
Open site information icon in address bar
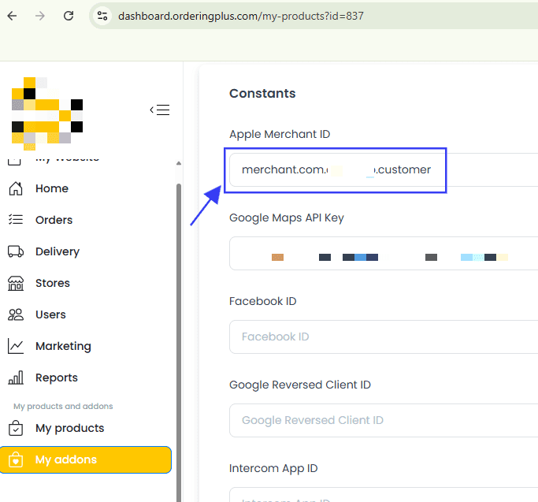click(x=102, y=16)
